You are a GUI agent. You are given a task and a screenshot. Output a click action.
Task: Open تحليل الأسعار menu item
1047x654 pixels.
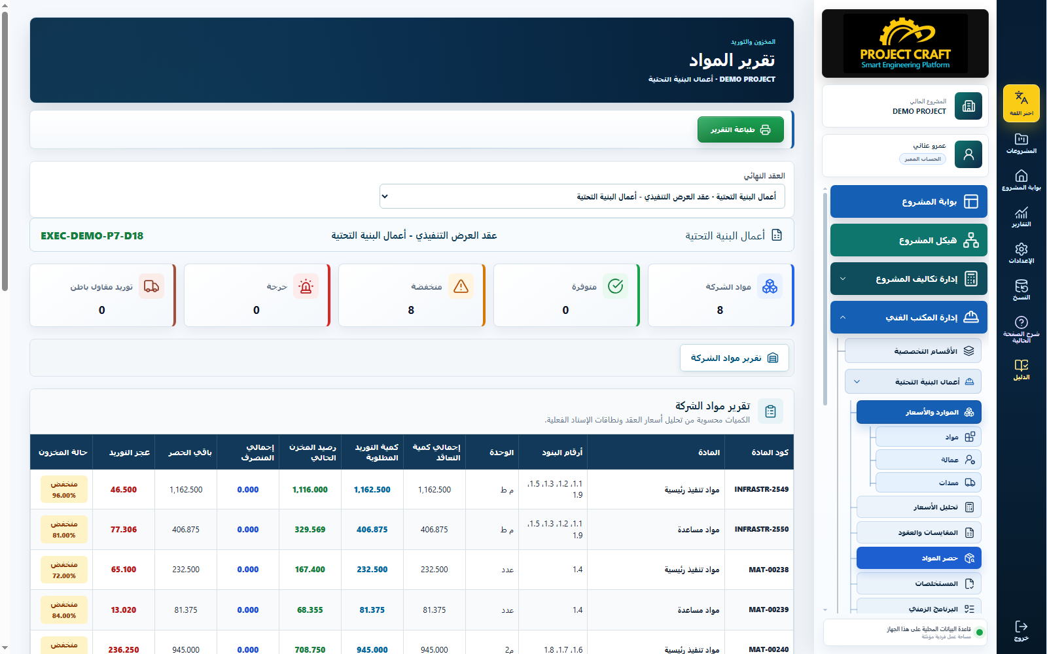tap(919, 507)
